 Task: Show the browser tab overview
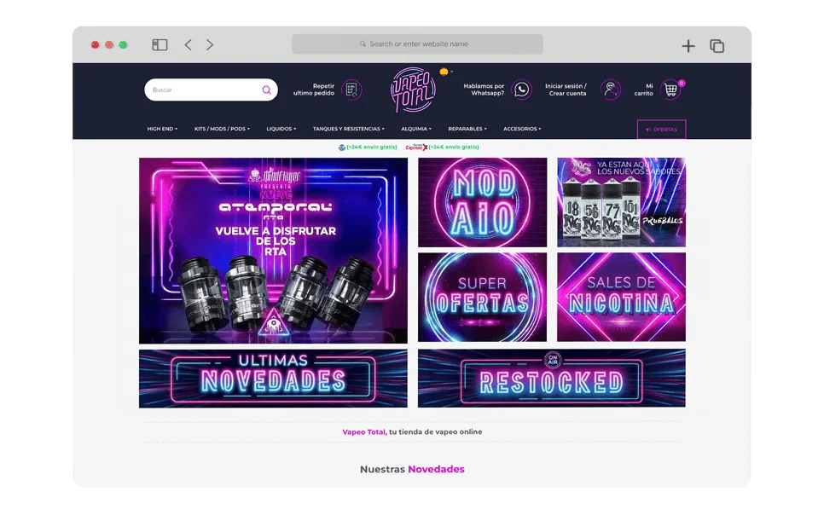click(x=717, y=46)
